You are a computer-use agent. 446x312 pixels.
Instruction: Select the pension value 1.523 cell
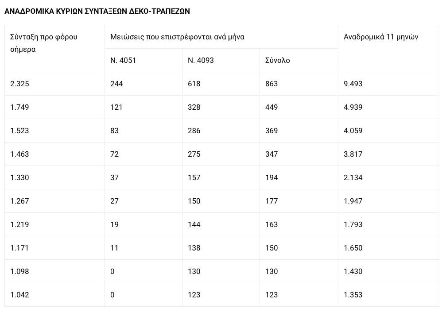[54, 131]
